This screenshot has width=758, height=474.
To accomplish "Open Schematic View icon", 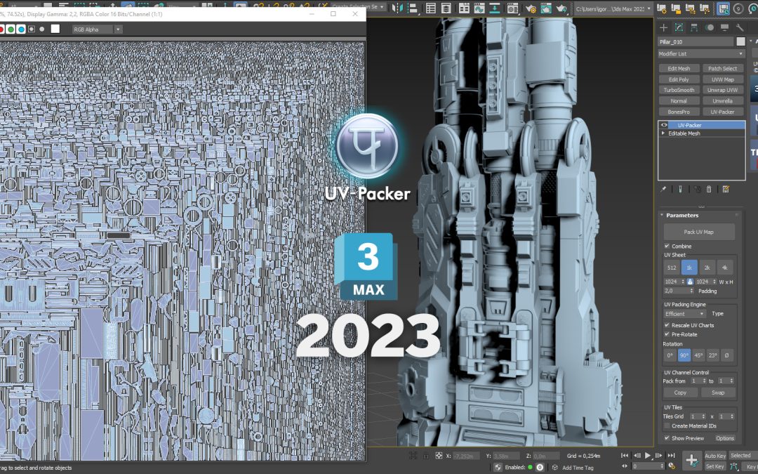I will coord(494,8).
